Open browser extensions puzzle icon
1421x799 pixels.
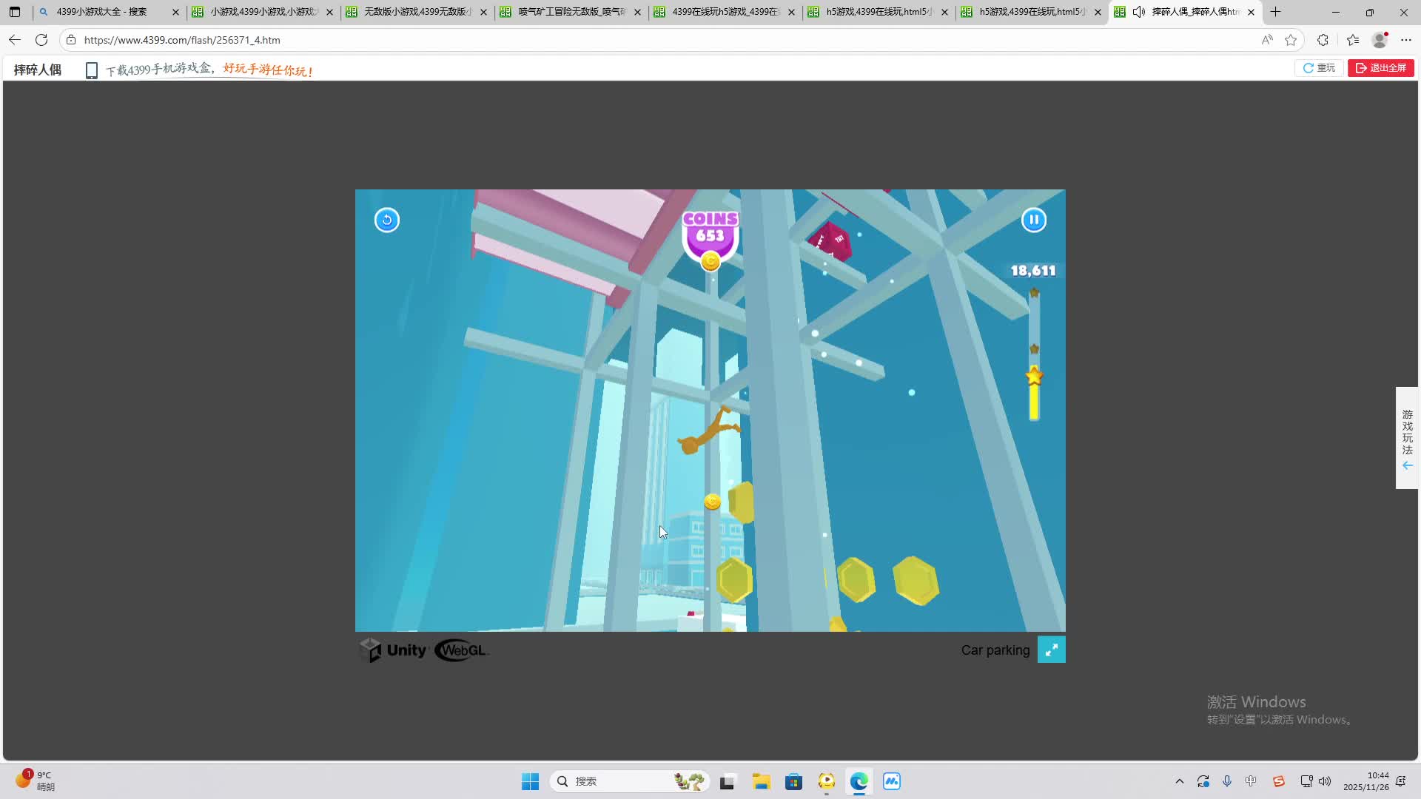pos(1323,40)
